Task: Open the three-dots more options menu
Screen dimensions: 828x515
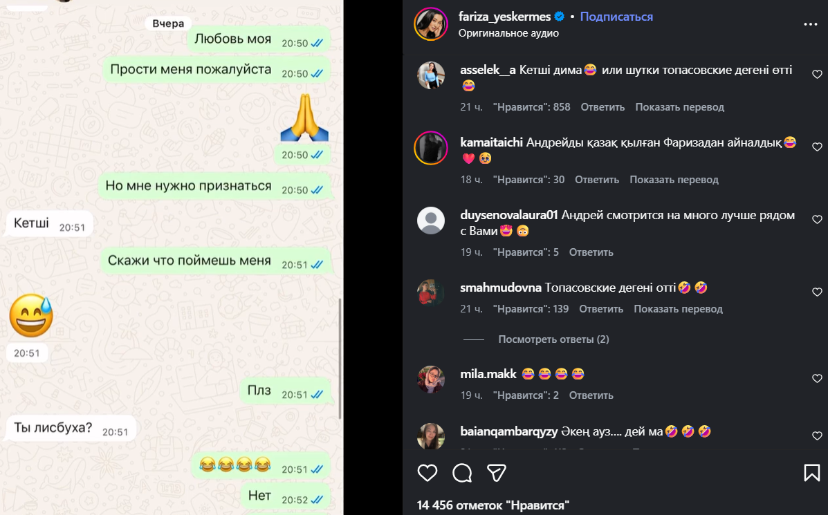Action: 811,24
